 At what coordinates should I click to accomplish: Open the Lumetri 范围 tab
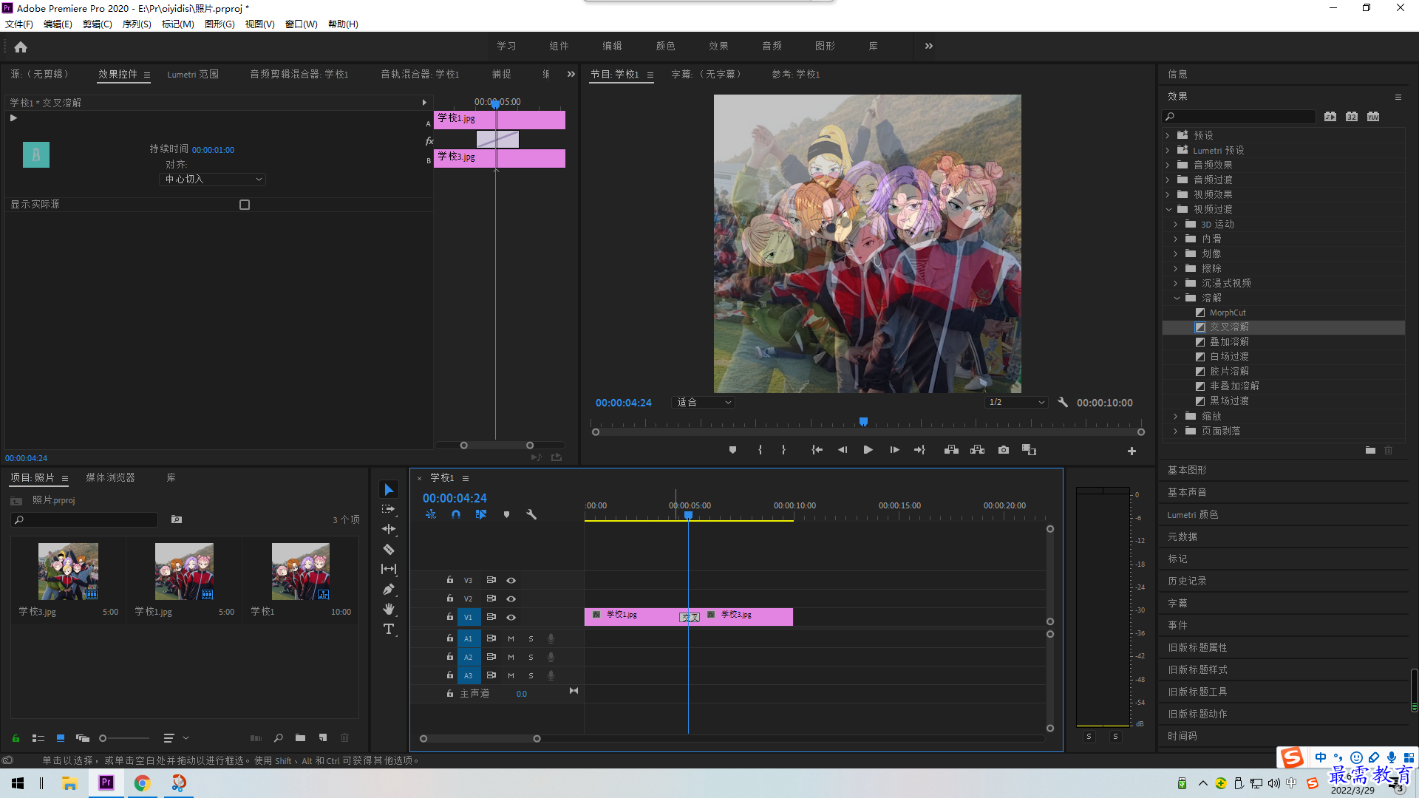[193, 74]
